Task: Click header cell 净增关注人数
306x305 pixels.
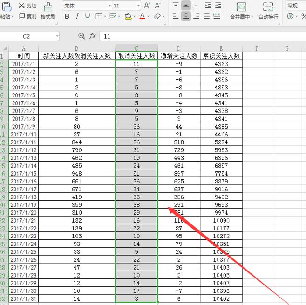Action: [x=179, y=56]
